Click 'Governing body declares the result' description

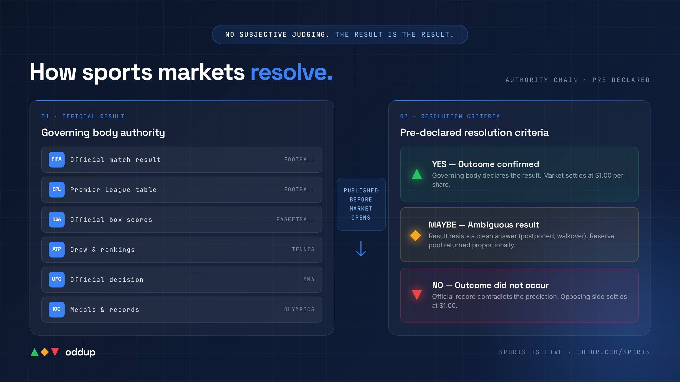528,180
